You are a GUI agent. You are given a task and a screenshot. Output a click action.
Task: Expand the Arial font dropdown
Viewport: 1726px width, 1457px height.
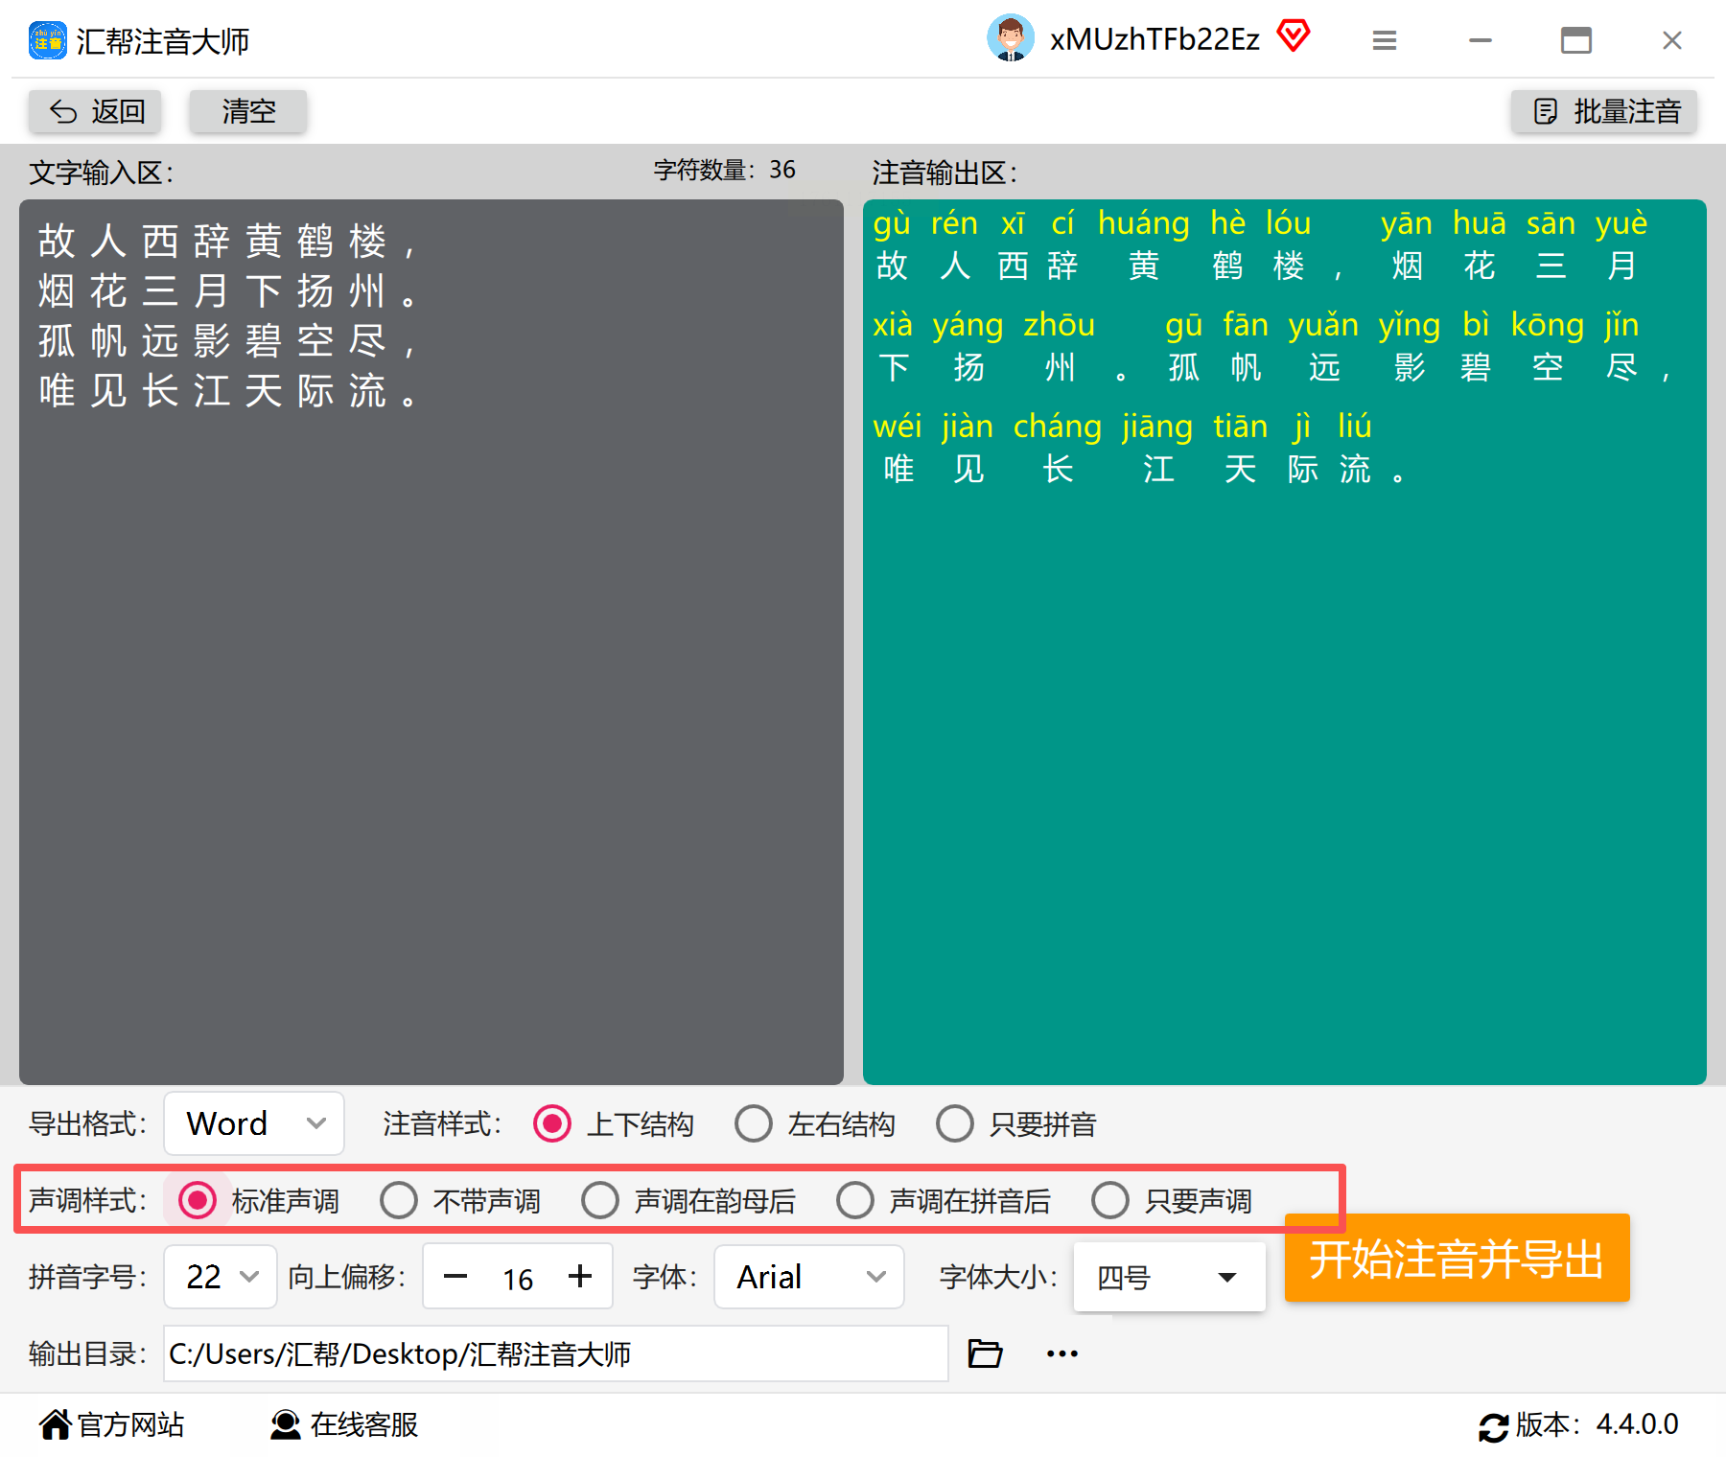[808, 1277]
